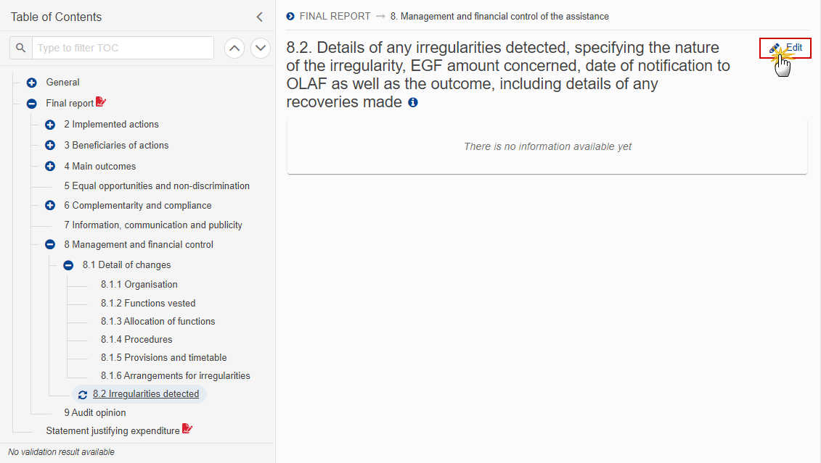Open 8.1.4 Procedures item

(x=136, y=340)
